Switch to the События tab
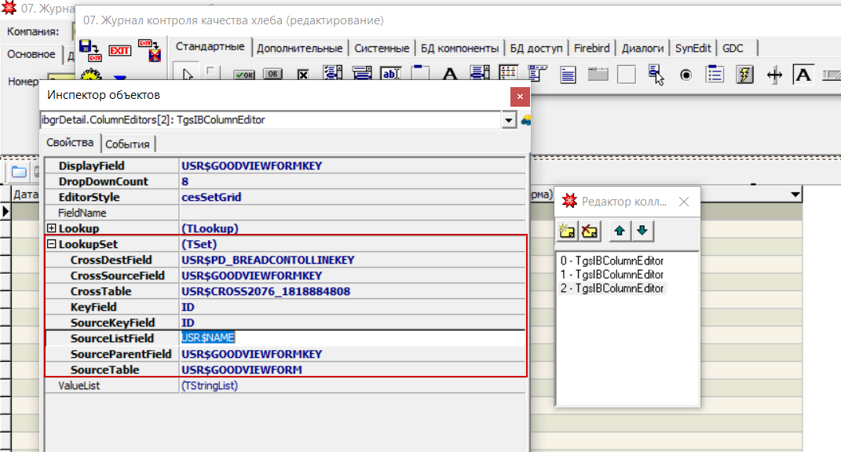841x452 pixels. click(128, 144)
